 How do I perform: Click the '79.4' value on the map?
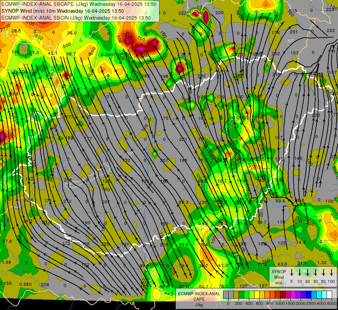[x=183, y=266]
